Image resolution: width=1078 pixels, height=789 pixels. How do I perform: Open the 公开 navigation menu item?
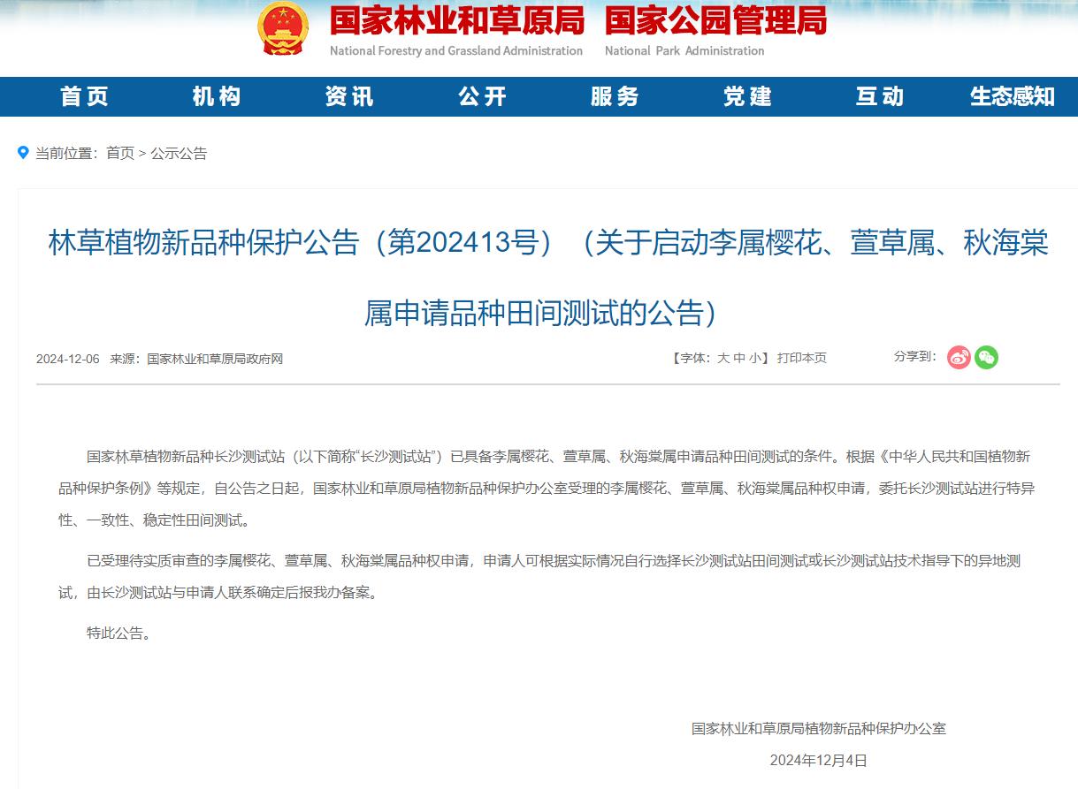(482, 96)
